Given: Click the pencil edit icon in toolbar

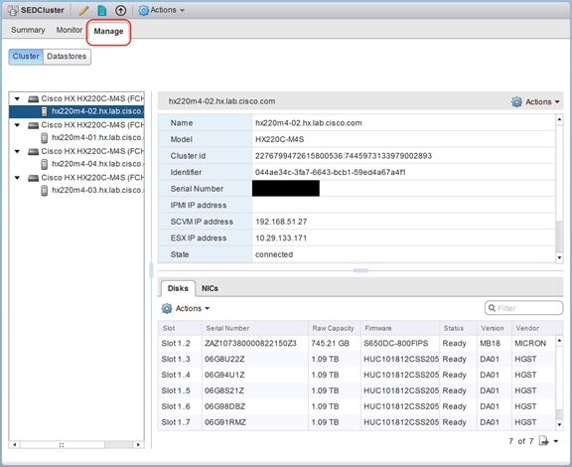Looking at the screenshot, I should 83,10.
